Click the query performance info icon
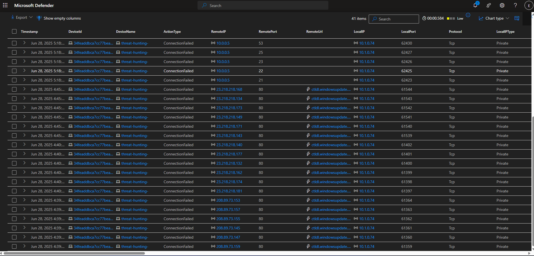Screen dimensions: 534x256 tap(468, 15)
